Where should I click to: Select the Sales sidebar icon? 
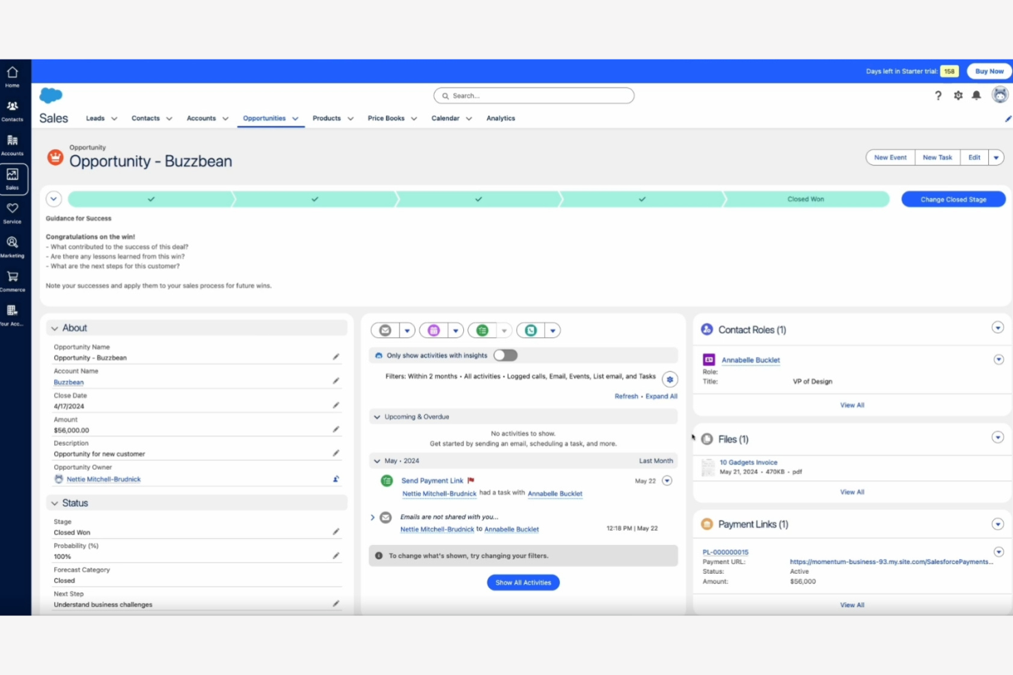pyautogui.click(x=12, y=178)
